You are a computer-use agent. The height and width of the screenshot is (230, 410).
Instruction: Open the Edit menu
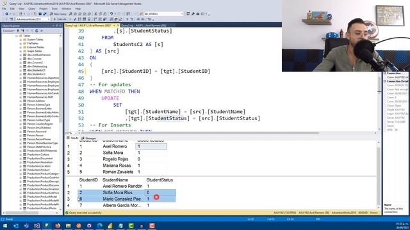pos(12,8)
